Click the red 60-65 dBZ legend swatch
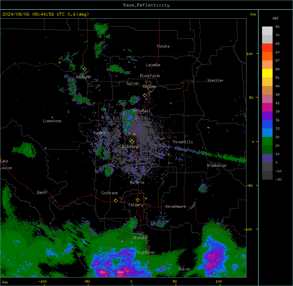The width and height of the screenshot is (293, 286). [267, 48]
